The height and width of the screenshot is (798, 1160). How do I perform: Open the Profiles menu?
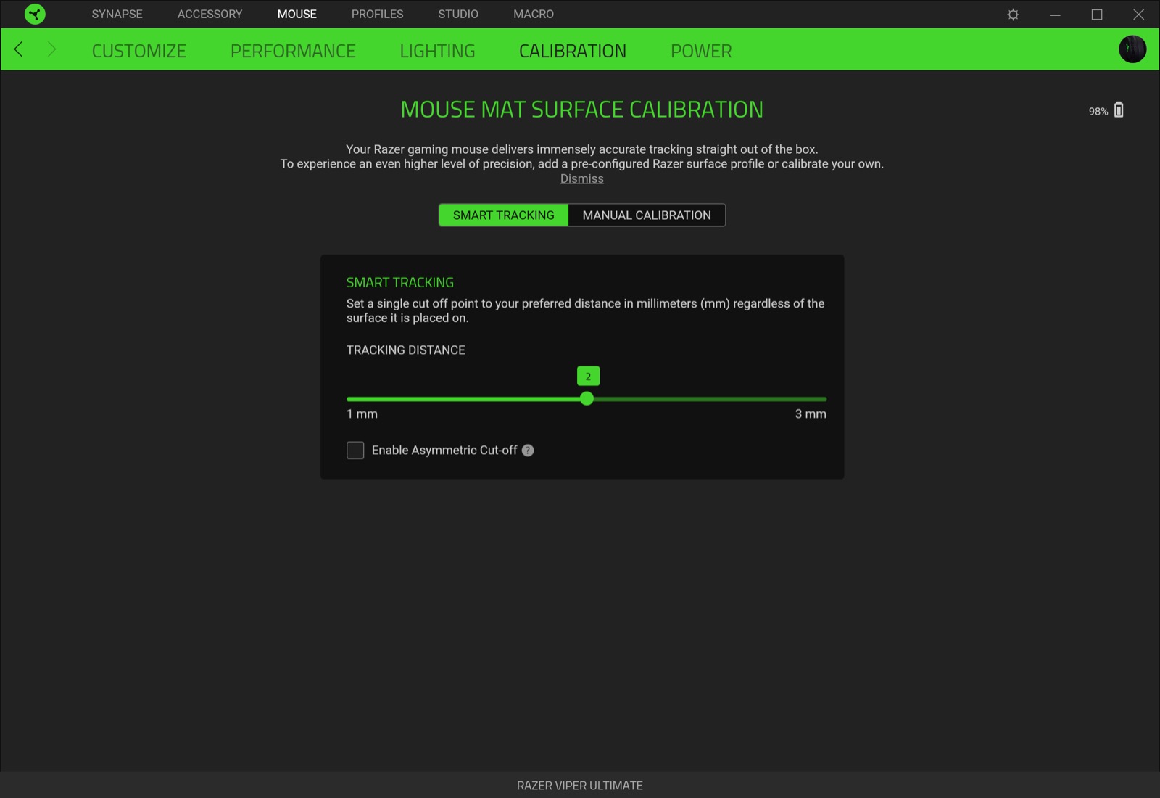click(x=378, y=14)
